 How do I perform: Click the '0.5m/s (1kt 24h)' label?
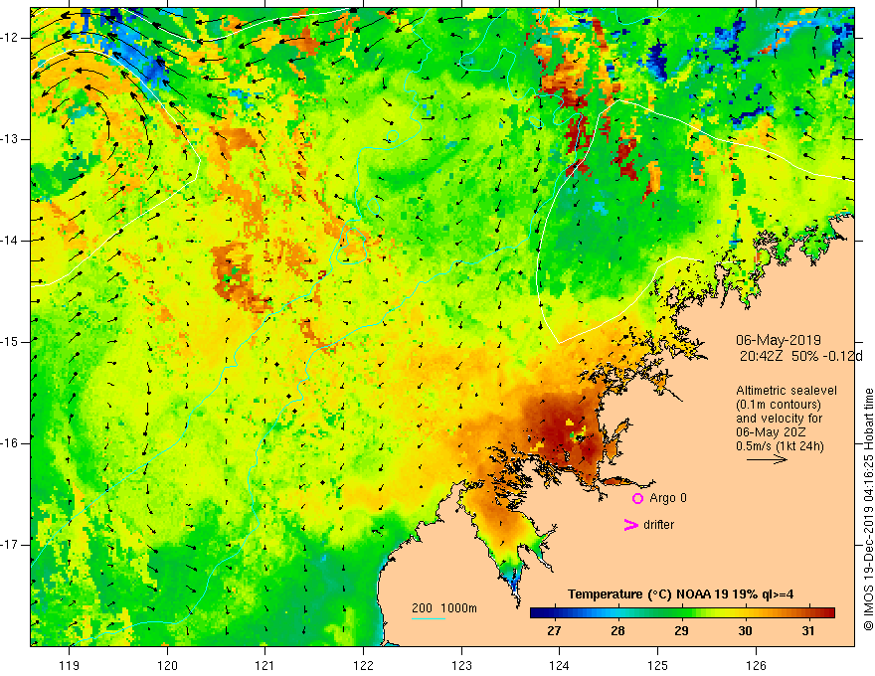[780, 446]
